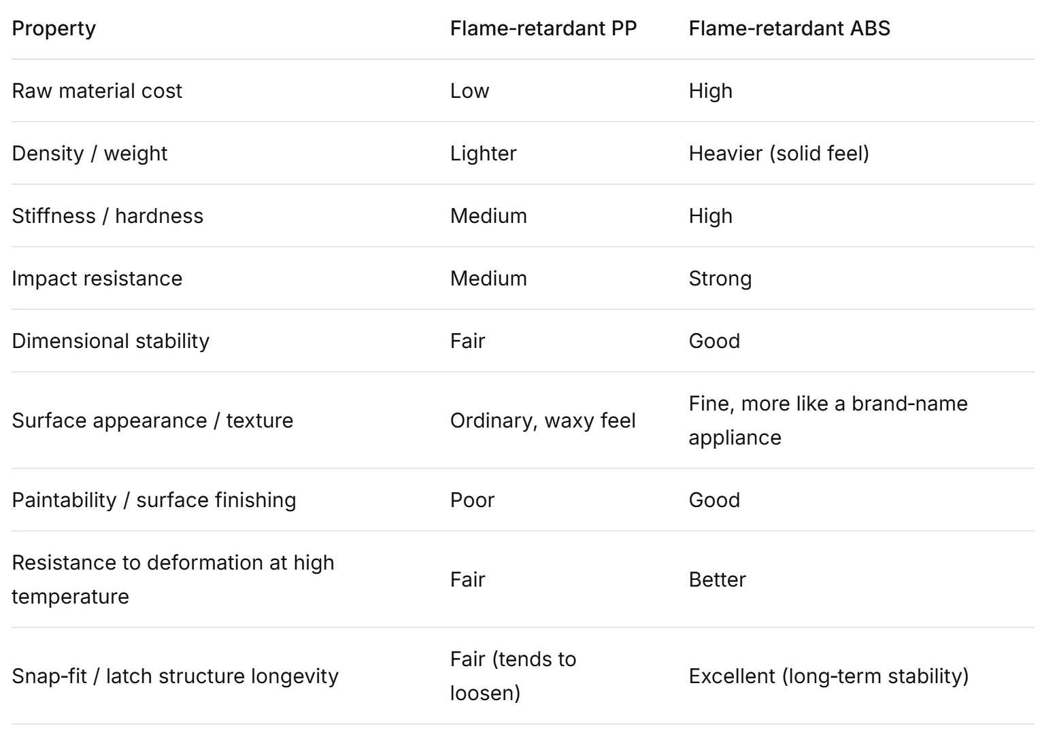Click the "Paintability / surface finishing" row label
Image resolution: width=1057 pixels, height=745 pixels.
pos(154,500)
